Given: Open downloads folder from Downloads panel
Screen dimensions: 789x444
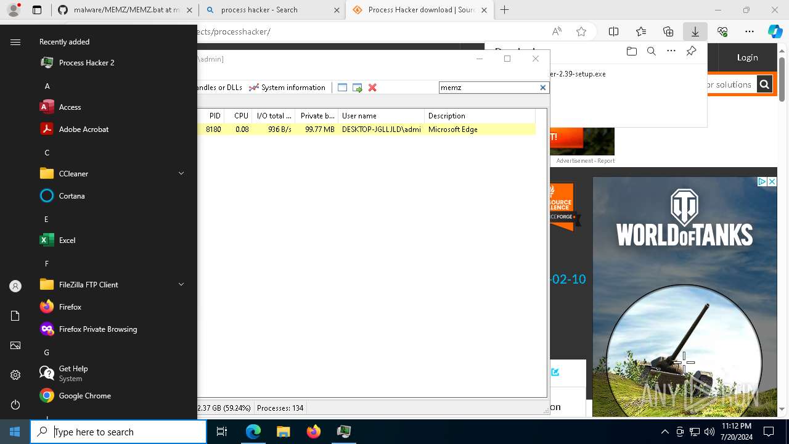Looking at the screenshot, I should (x=631, y=51).
